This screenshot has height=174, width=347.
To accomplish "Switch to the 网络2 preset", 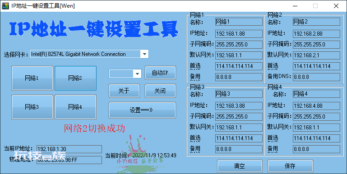I will coord(75,78).
